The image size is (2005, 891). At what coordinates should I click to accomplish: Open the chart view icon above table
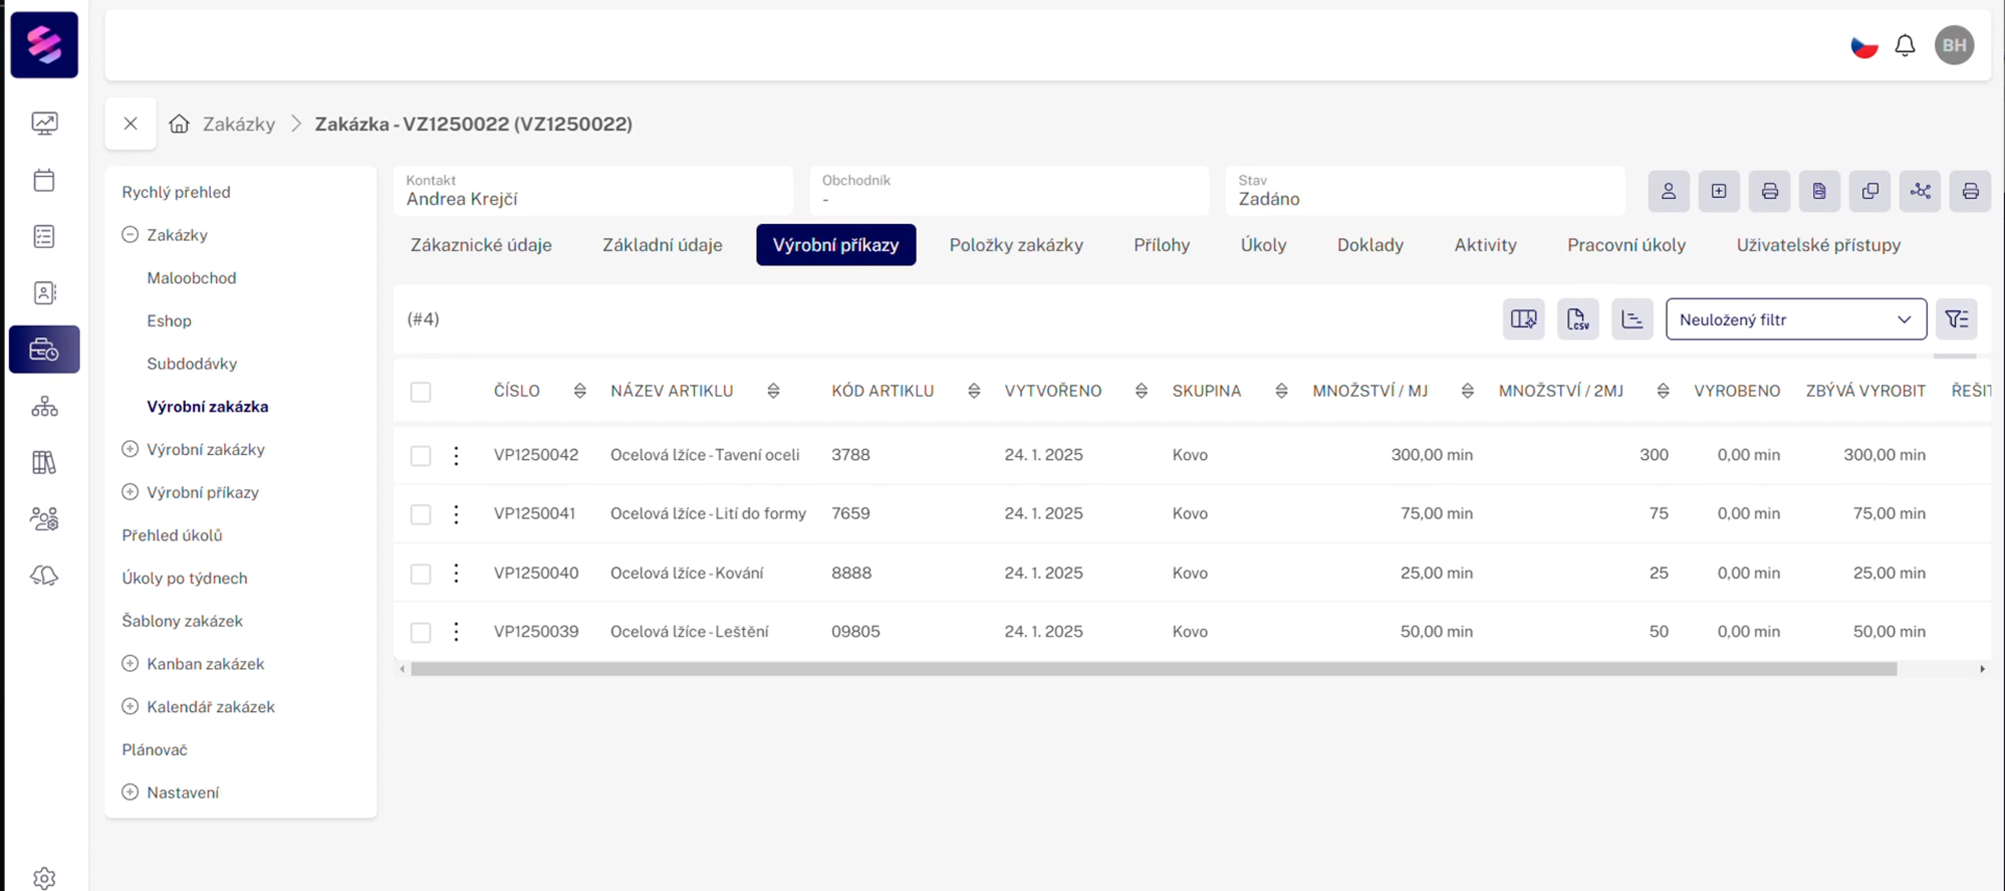(x=1632, y=319)
